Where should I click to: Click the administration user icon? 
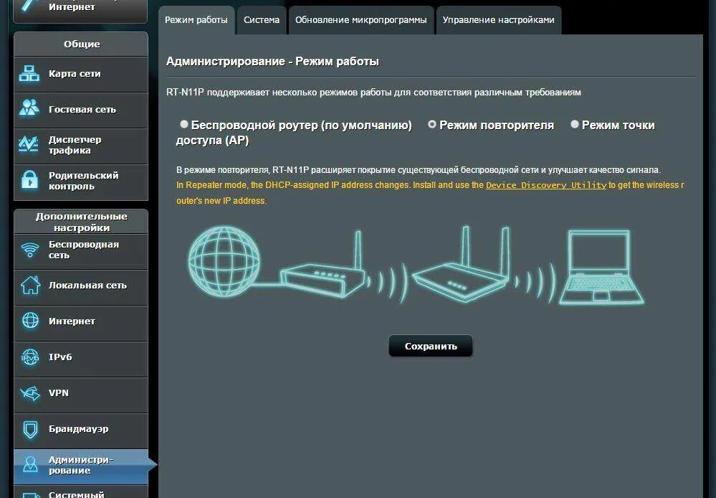click(x=31, y=464)
